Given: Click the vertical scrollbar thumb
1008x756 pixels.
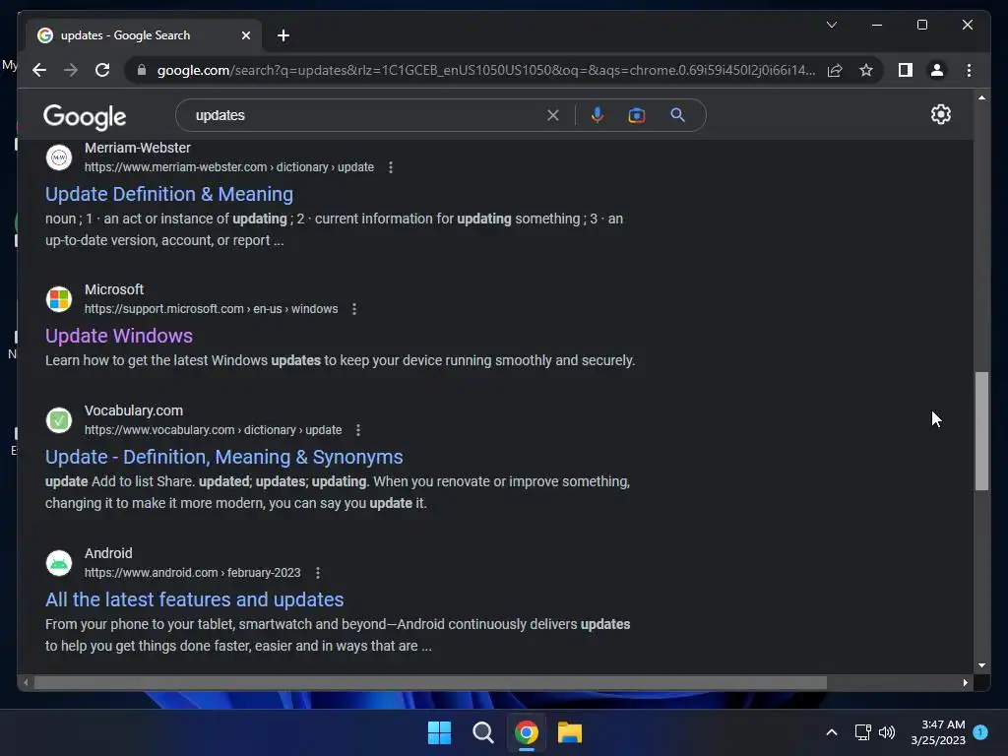Looking at the screenshot, I should tap(981, 431).
